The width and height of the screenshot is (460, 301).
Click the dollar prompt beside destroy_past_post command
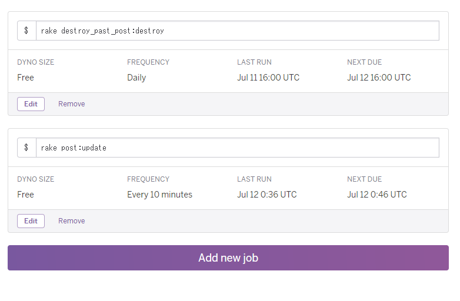(26, 31)
